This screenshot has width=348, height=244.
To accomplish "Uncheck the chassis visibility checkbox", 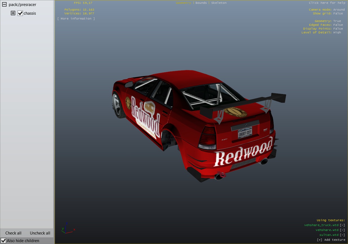I will click(20, 13).
